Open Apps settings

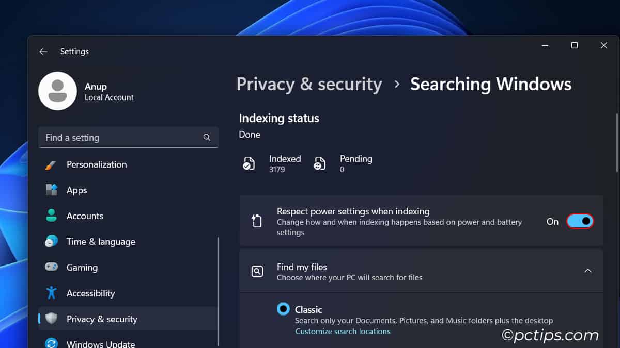[128, 190]
